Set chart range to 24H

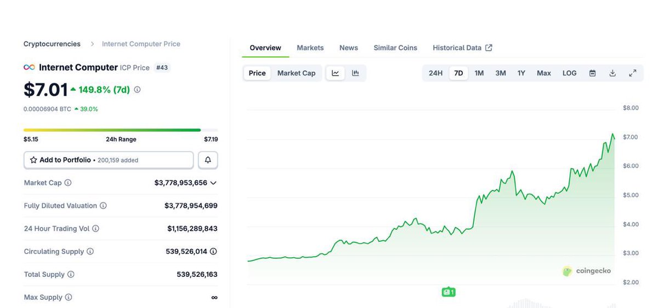435,73
